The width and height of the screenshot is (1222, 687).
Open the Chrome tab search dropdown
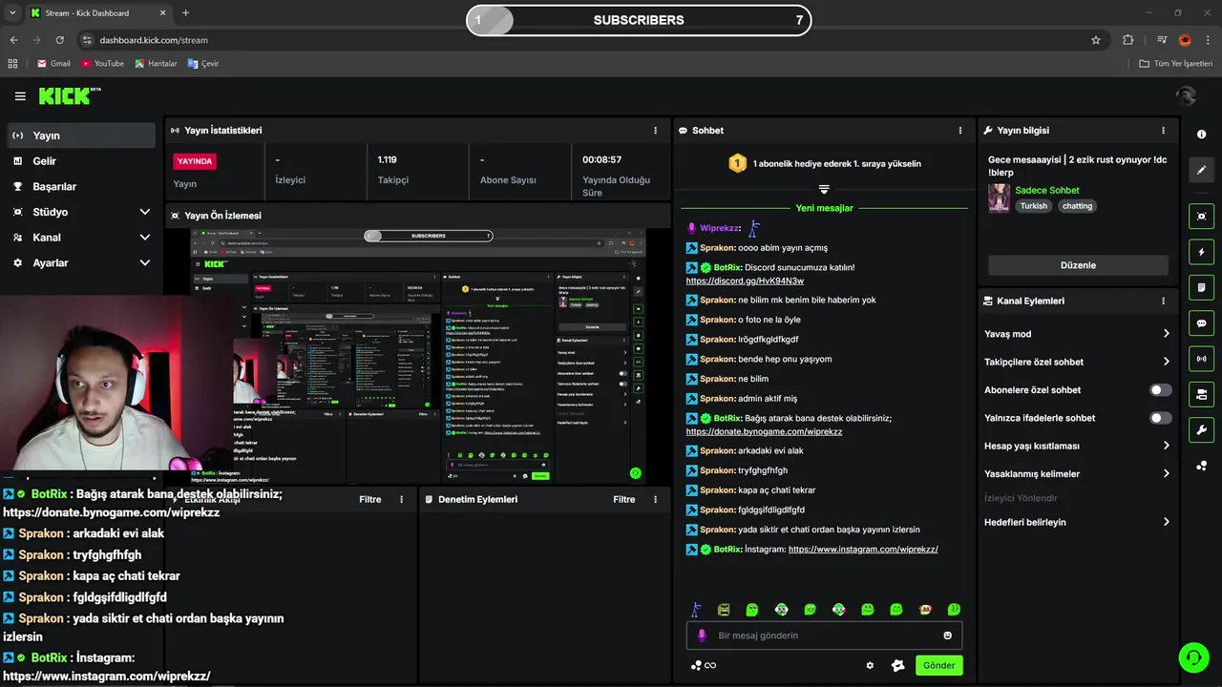(12, 12)
